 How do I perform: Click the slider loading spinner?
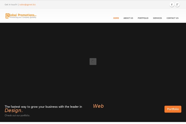(x=93, y=61)
